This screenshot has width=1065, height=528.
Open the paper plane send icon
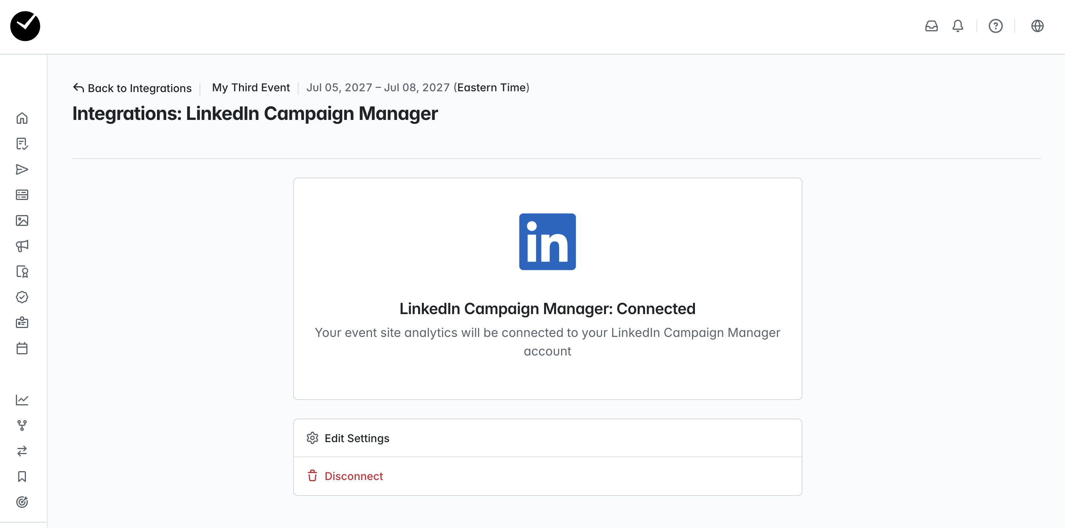pyautogui.click(x=22, y=169)
